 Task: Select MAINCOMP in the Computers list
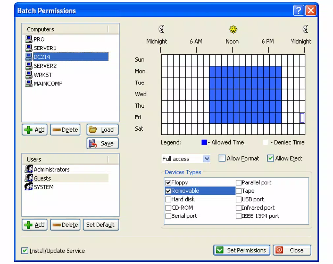[48, 83]
